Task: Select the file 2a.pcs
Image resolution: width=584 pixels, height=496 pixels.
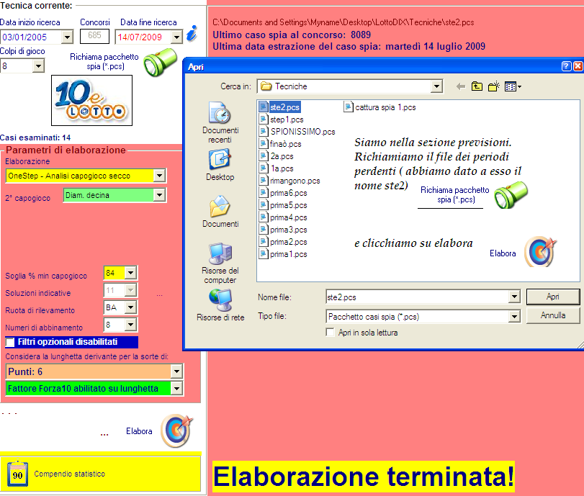Action: pos(277,156)
